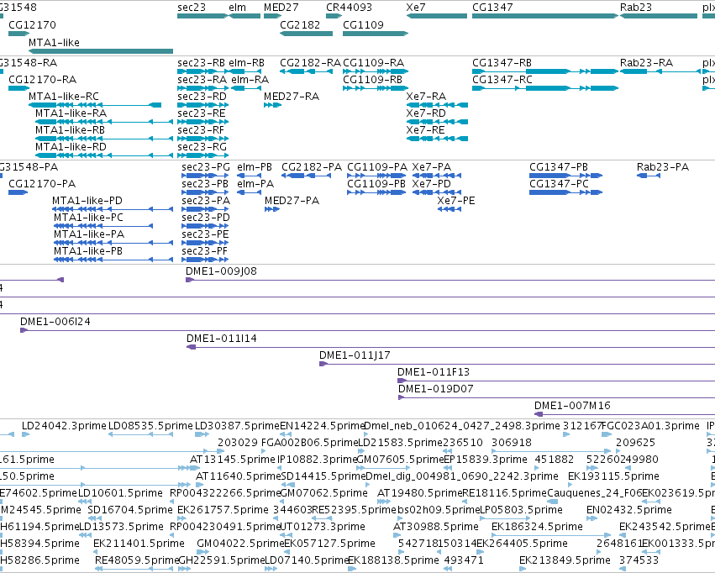Select protein MTA1-like-PB
This screenshot has width=715, height=573.
pyautogui.click(x=113, y=260)
